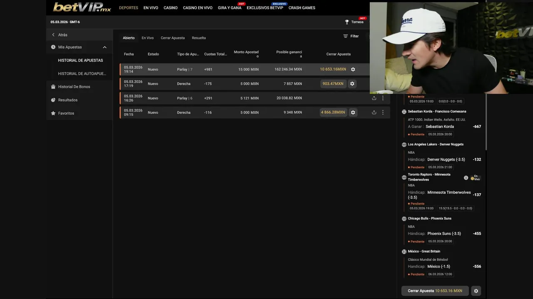This screenshot has height=299, width=533.
Task: Click the Favoritos star icon
Action: tap(53, 113)
